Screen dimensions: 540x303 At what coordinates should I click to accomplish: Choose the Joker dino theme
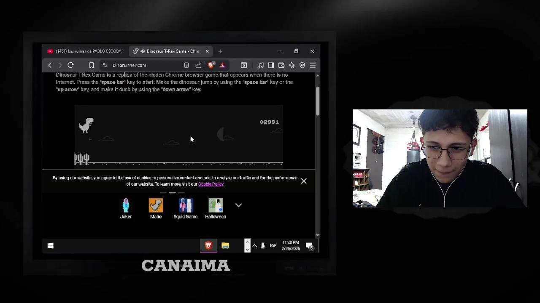126,209
